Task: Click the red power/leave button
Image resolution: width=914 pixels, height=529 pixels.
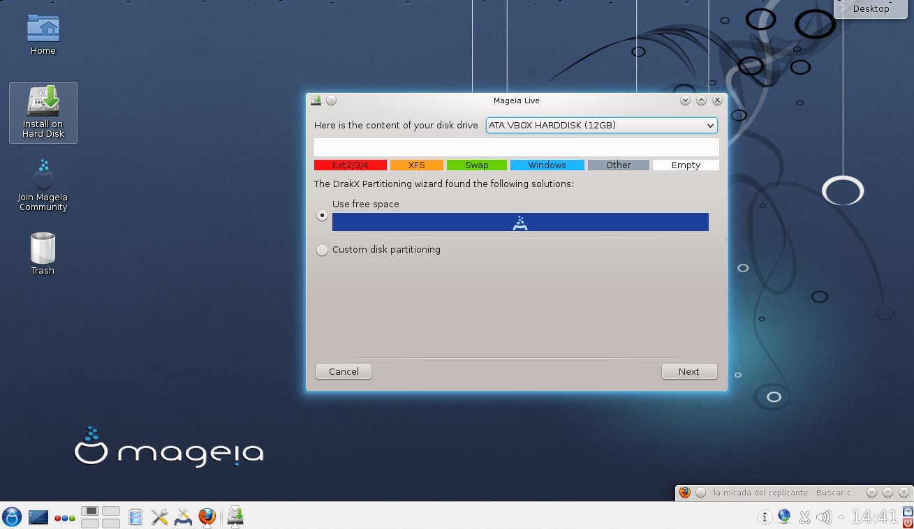Action: click(x=907, y=523)
